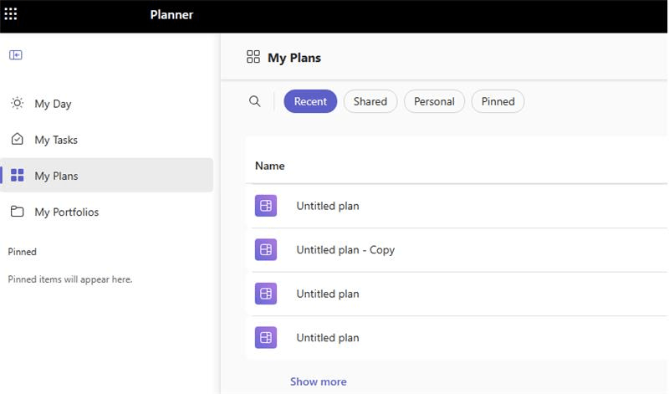669x394 pixels.
Task: Open My Day in sidebar
Action: pyautogui.click(x=107, y=104)
